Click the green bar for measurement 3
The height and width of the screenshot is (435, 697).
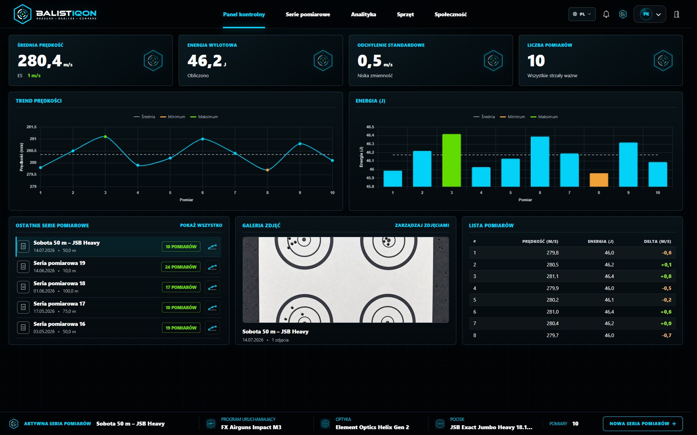coord(452,160)
